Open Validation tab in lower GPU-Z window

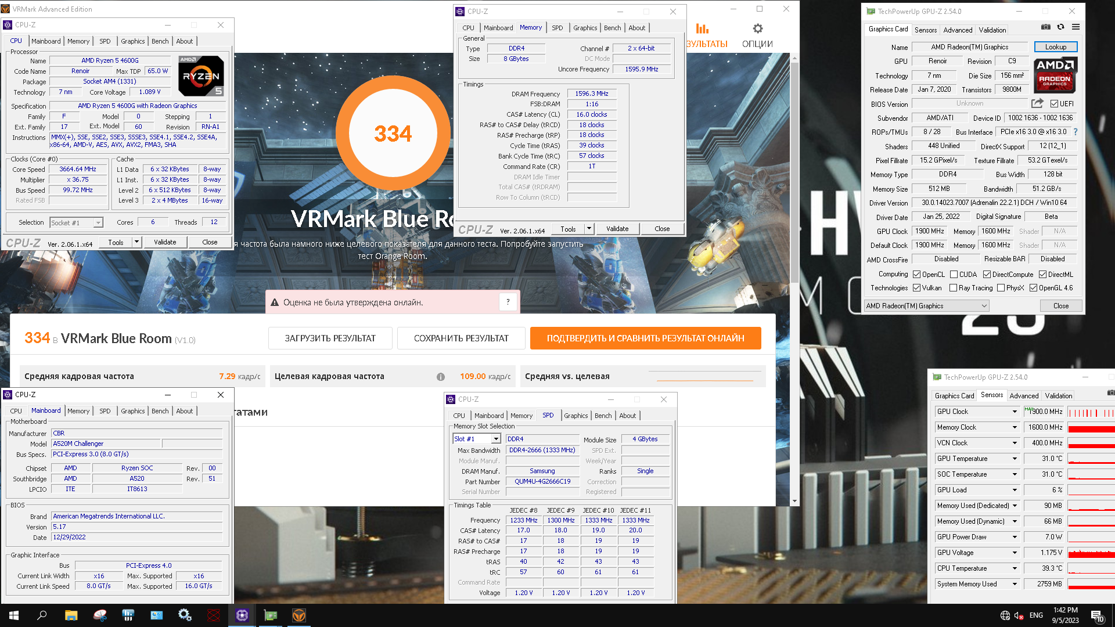tap(1058, 396)
